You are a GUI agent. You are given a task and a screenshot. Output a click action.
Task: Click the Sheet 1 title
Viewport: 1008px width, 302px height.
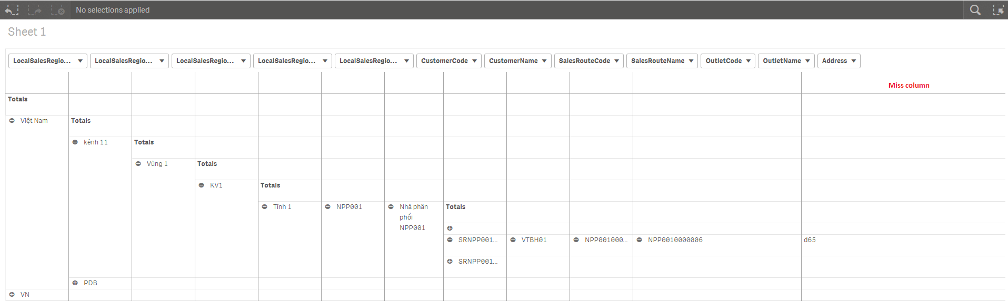(x=27, y=32)
